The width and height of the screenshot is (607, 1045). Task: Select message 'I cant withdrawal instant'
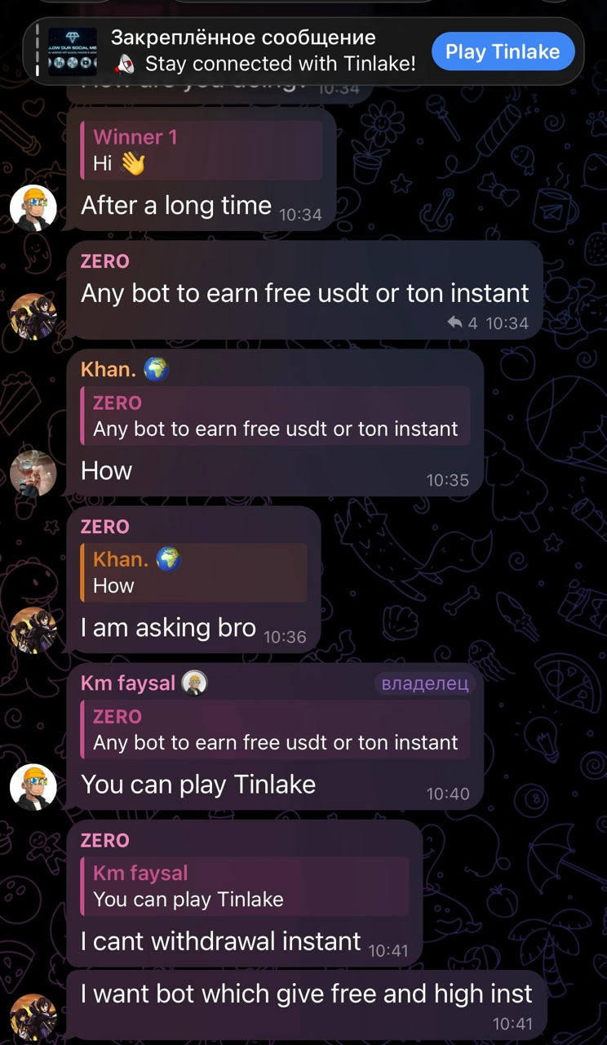pyautogui.click(x=220, y=940)
